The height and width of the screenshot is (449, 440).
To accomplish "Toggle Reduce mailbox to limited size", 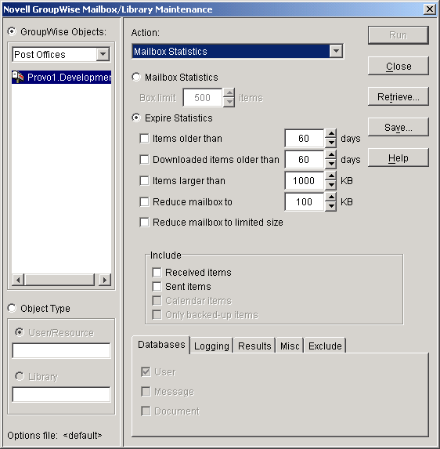I will coord(145,223).
